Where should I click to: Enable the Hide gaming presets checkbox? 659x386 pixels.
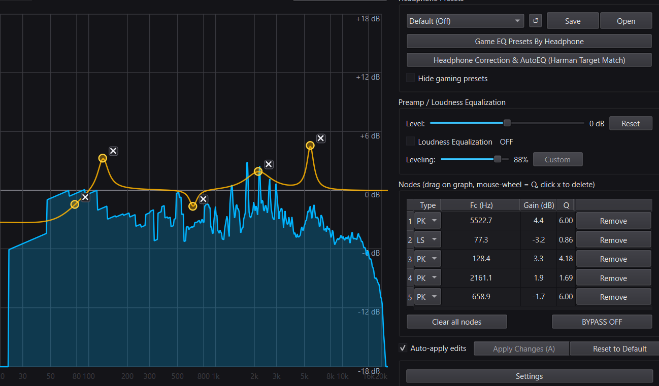click(410, 78)
